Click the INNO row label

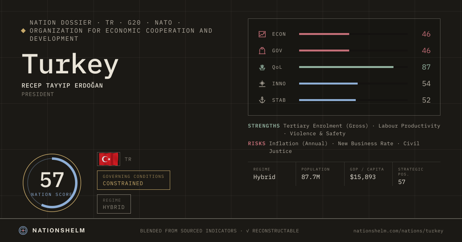point(279,84)
